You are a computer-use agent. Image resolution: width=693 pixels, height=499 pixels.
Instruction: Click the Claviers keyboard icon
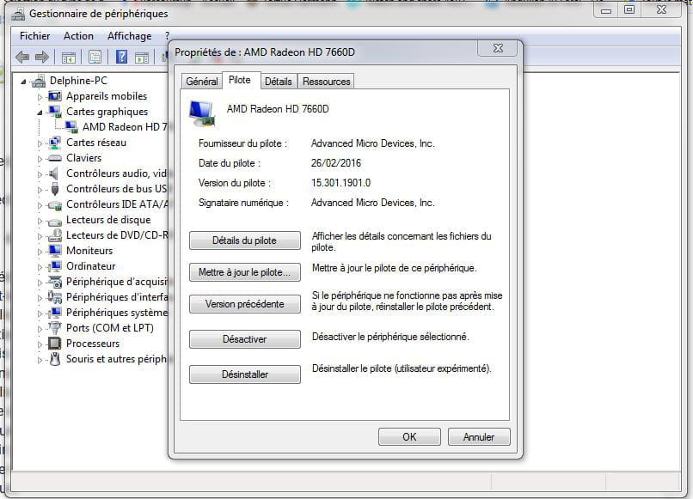[x=54, y=158]
